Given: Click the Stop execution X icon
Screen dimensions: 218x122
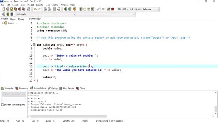Looking at the screenshot, I should pyautogui.click(x=103, y=9).
